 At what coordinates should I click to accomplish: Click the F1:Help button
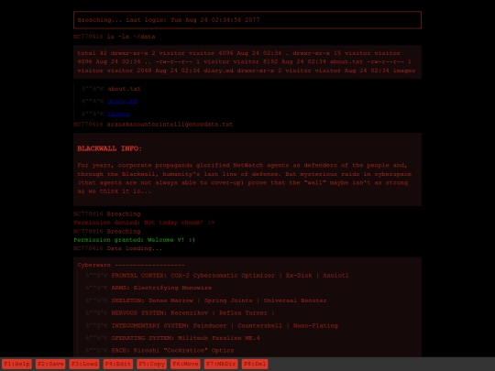[x=16, y=364]
